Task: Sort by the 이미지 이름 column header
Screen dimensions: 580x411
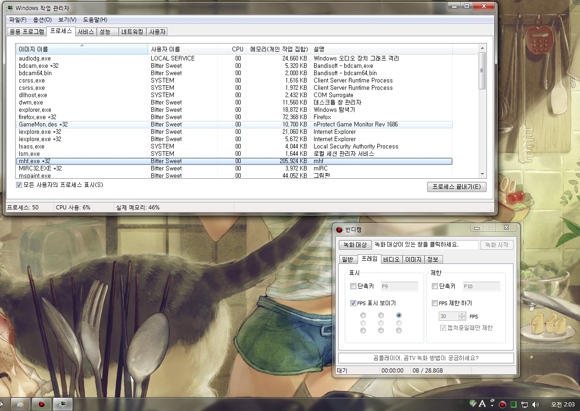Action: point(82,49)
